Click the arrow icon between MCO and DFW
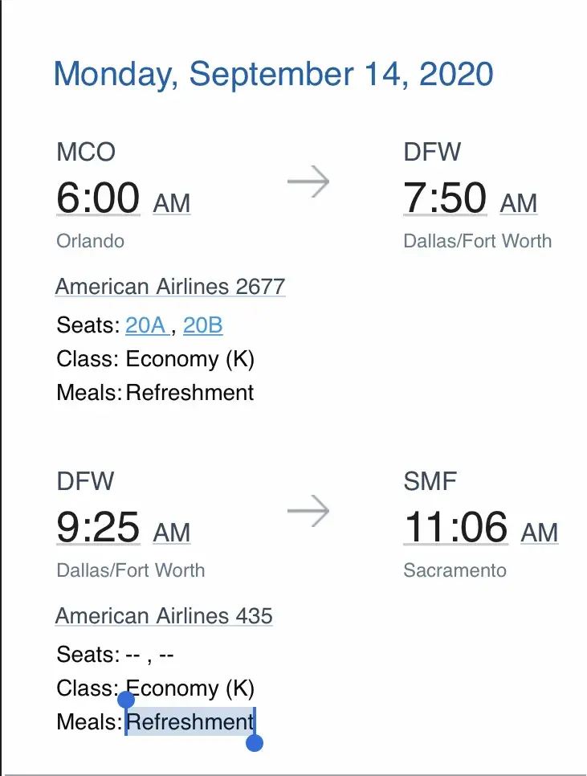This screenshot has width=587, height=776. tap(308, 182)
